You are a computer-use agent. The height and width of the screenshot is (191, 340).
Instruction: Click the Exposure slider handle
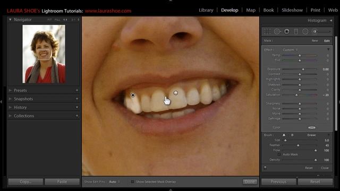coord(303,70)
